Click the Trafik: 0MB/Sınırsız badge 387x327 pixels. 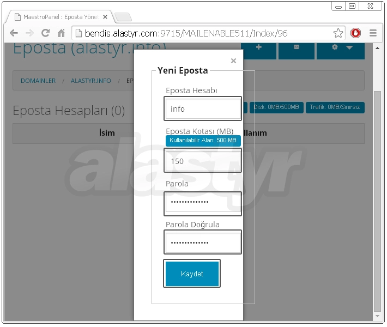(x=335, y=107)
